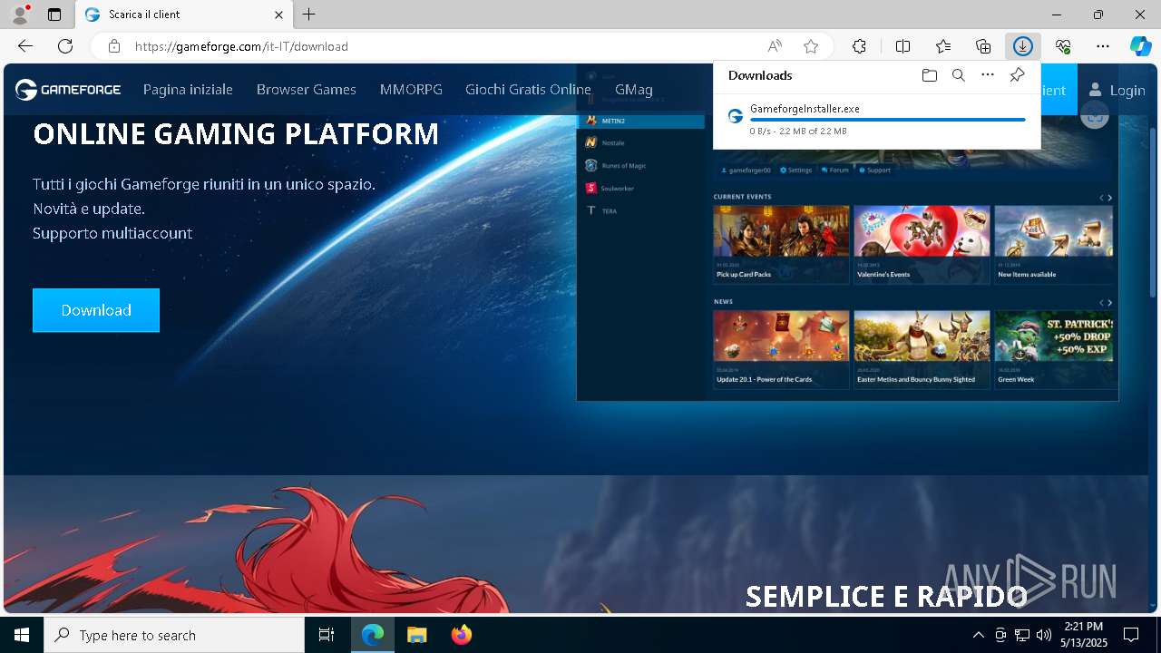Advance Current Events carousel right arrow

(x=1110, y=198)
